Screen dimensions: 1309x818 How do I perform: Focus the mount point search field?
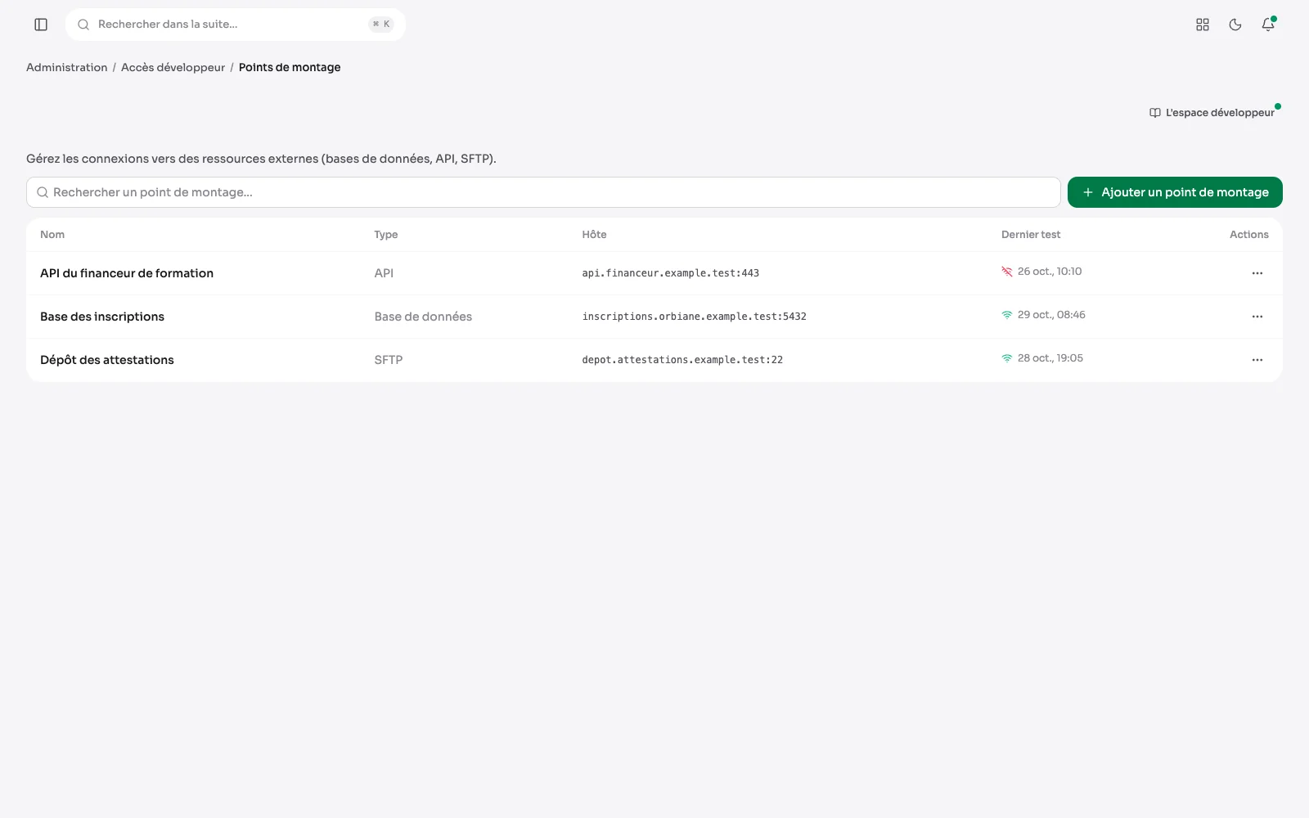click(x=543, y=192)
